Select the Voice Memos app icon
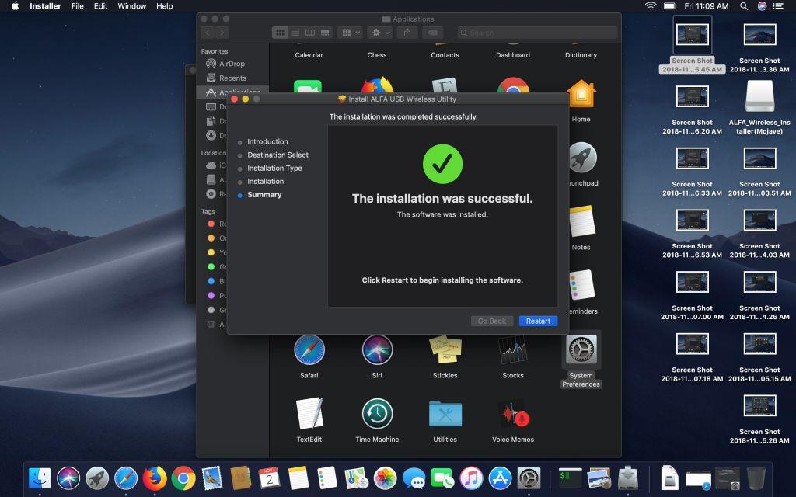The image size is (796, 497). pyautogui.click(x=513, y=415)
